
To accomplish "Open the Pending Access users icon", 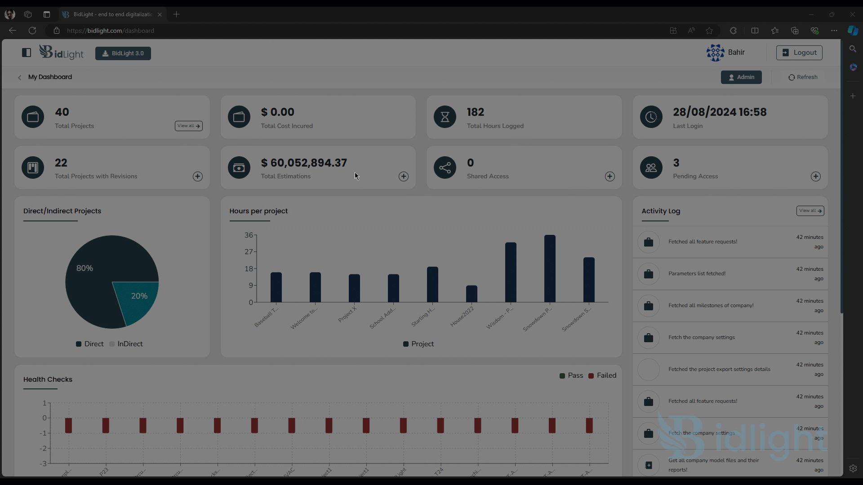I will click(651, 168).
